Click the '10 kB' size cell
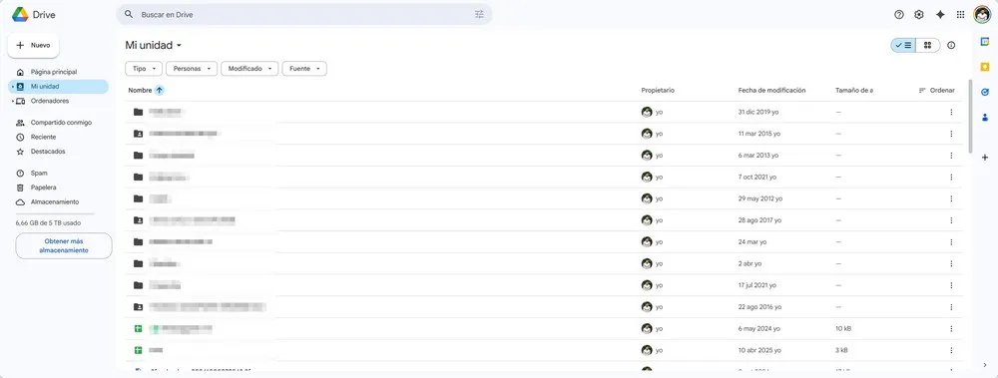998x378 pixels. [843, 328]
